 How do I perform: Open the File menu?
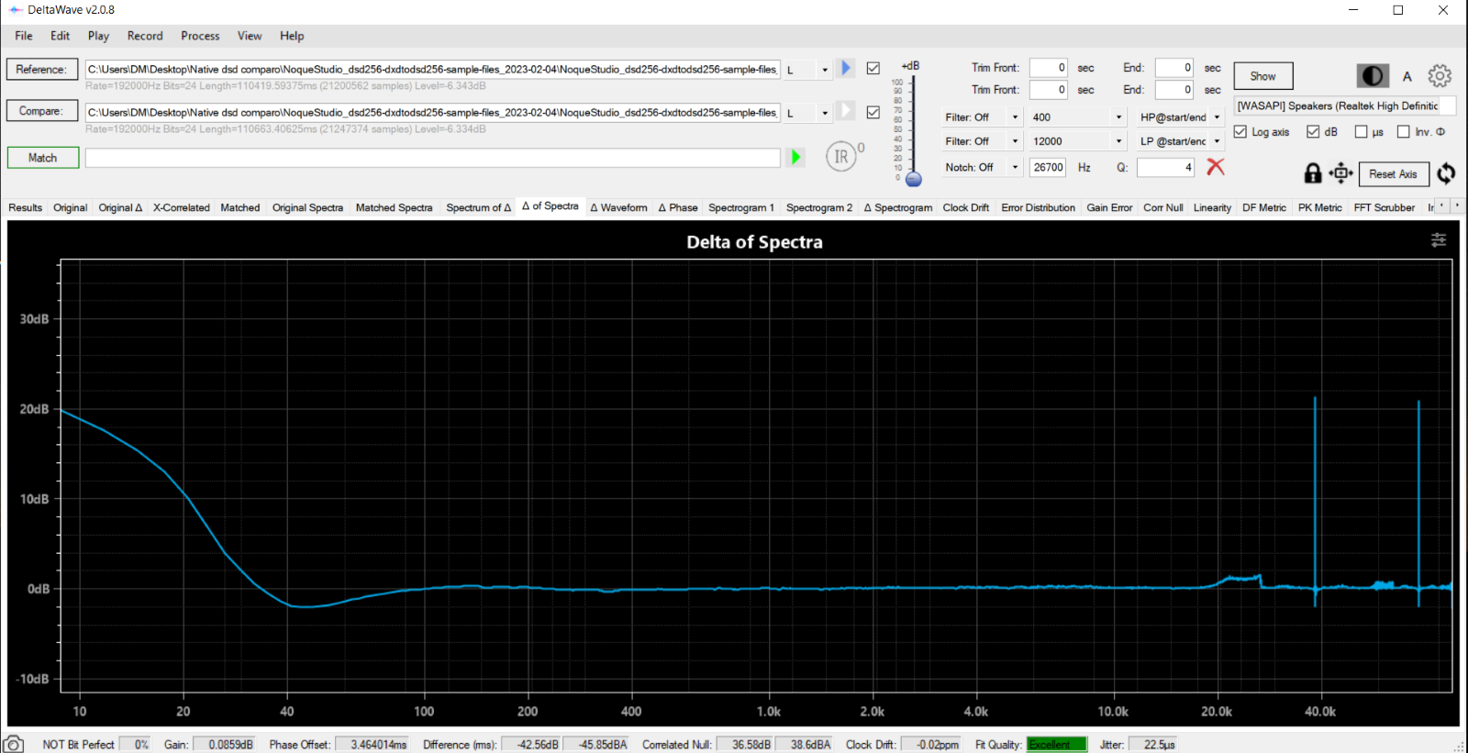tap(24, 36)
